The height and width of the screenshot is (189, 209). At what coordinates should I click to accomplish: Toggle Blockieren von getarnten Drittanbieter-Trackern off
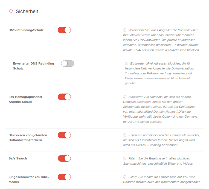(x=64, y=135)
